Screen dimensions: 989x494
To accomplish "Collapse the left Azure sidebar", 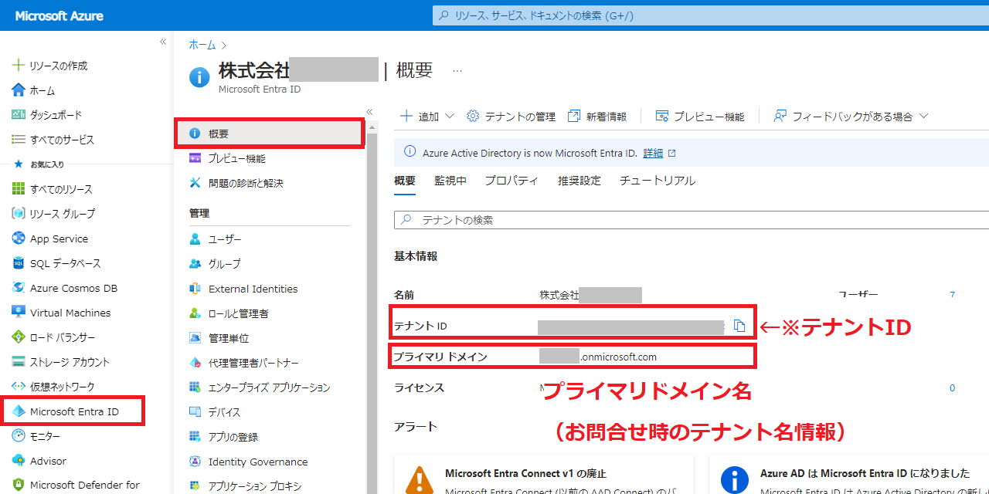I will 163,42.
